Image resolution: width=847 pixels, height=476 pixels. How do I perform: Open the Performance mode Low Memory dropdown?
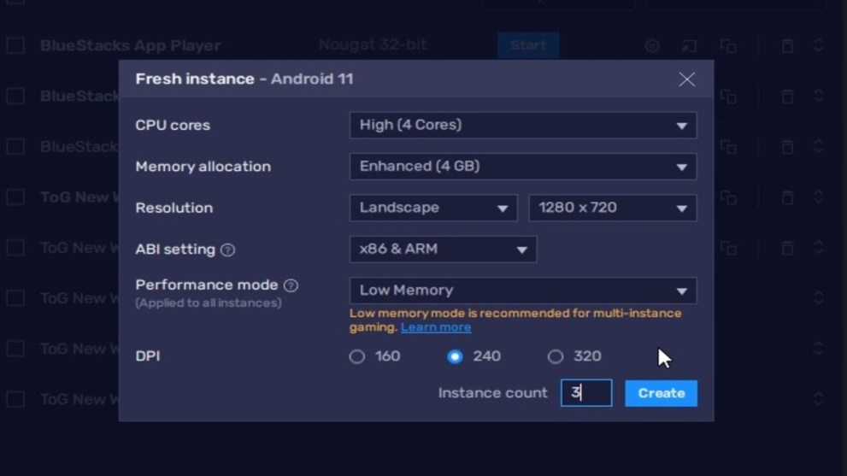[523, 291]
